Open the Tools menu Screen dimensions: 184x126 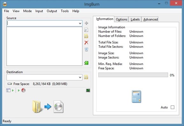tap(65, 11)
